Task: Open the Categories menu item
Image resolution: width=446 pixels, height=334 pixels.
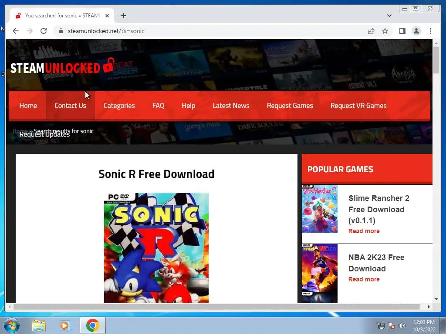Action: pos(119,106)
